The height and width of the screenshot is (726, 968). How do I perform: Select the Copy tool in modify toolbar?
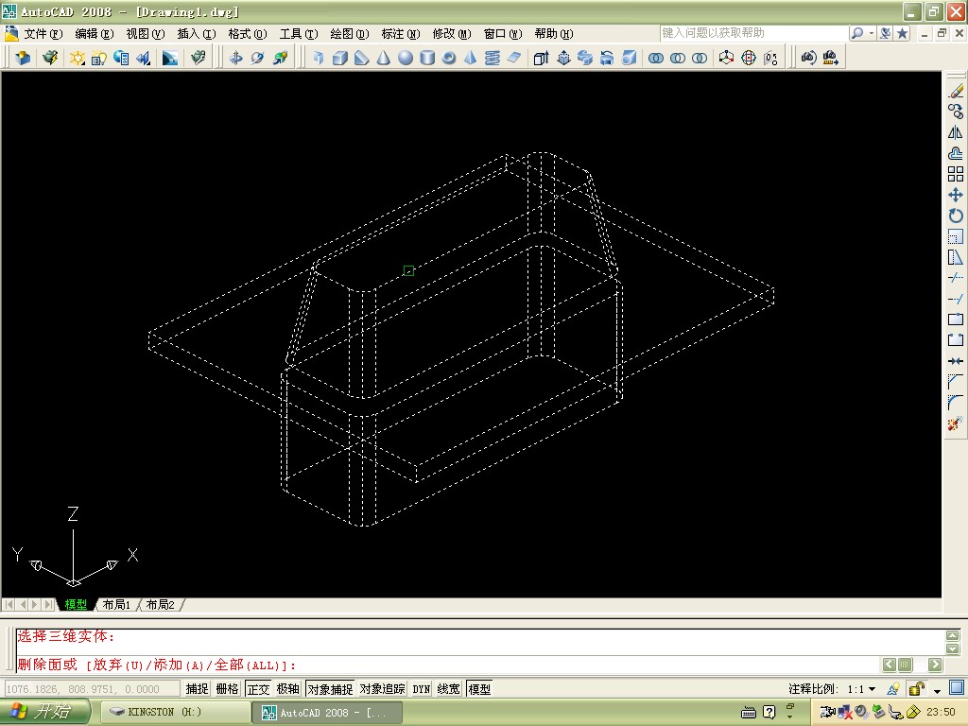pyautogui.click(x=956, y=112)
